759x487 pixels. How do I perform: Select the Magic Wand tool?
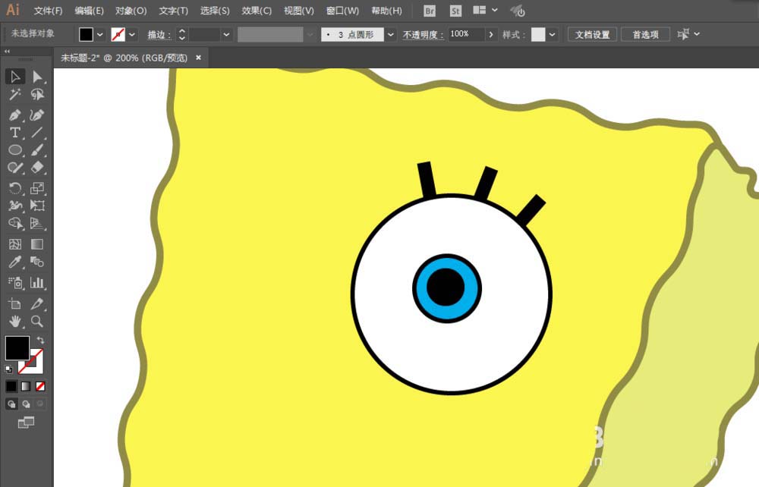(15, 94)
